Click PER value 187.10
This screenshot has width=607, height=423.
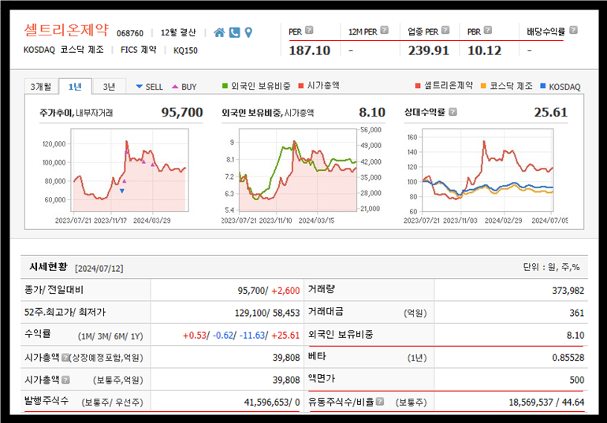309,50
